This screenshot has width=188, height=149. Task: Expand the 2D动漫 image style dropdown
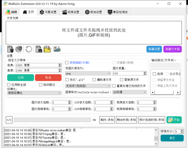point(130,92)
